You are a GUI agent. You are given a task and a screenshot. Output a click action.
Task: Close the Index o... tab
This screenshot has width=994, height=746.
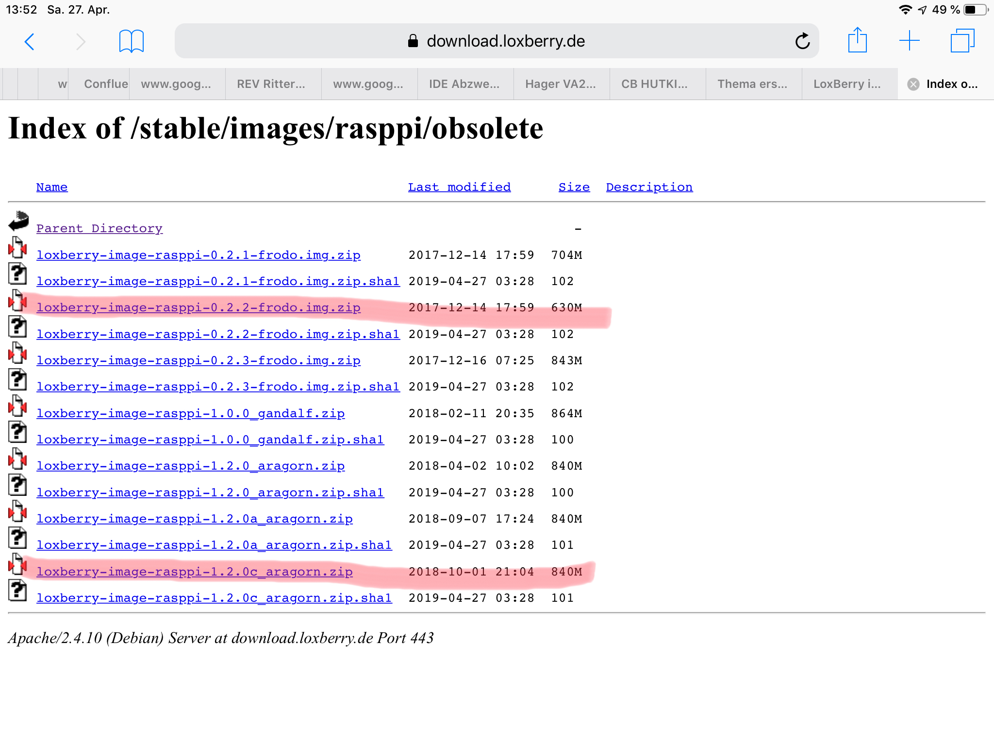(913, 85)
